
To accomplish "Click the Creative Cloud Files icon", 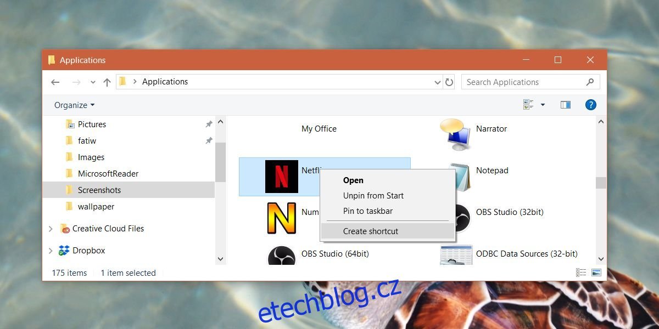I will [64, 229].
